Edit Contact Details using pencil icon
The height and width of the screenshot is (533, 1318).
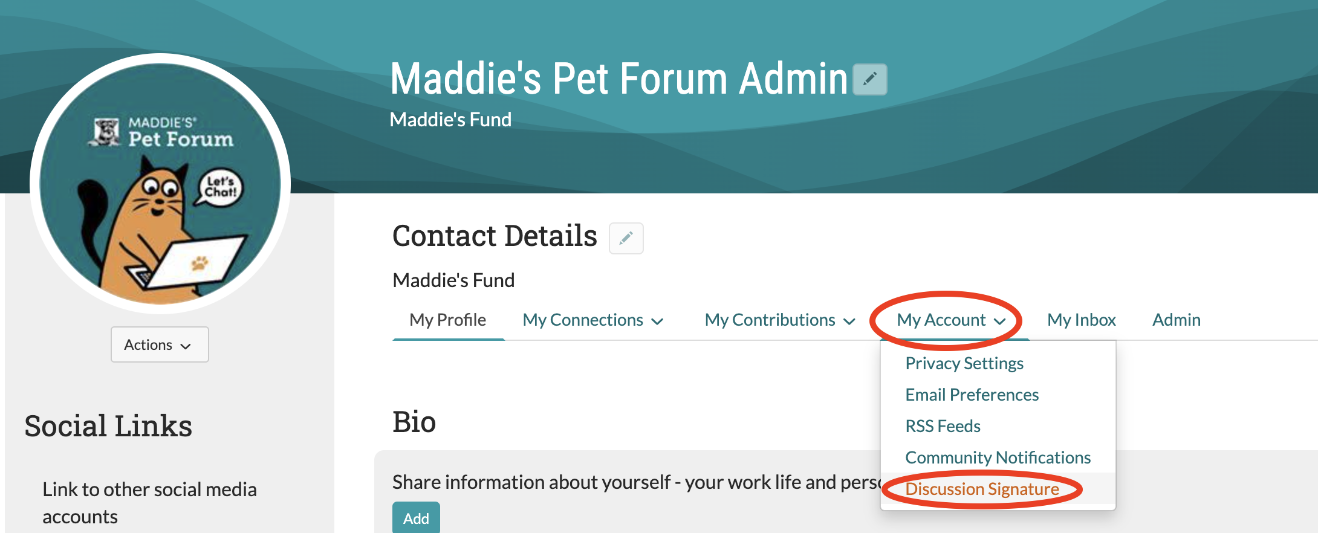tap(626, 238)
